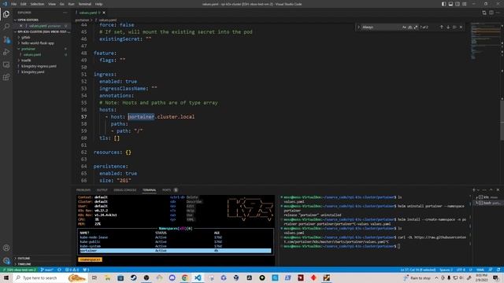Go to previous match in the find widget
The image size is (504, 283).
coord(442,28)
